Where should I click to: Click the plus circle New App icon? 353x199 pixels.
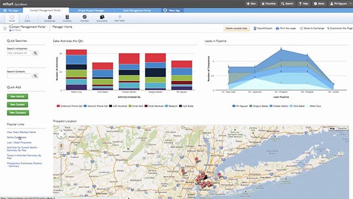(x=165, y=11)
